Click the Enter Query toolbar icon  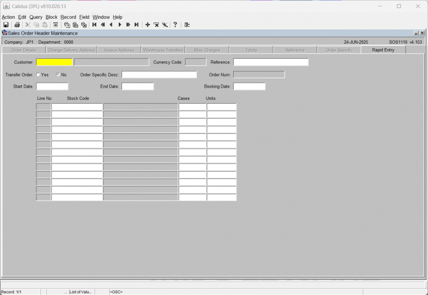67,25
